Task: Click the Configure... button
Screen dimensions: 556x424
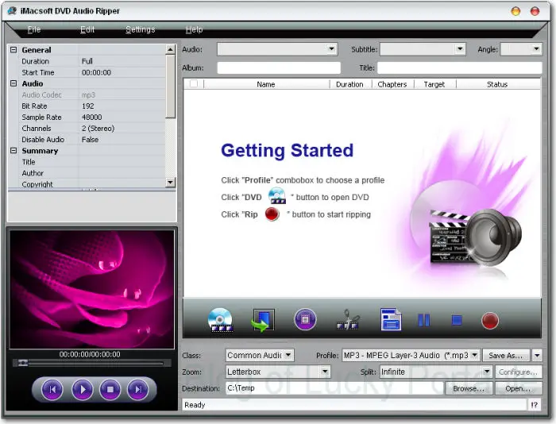Action: tap(518, 372)
